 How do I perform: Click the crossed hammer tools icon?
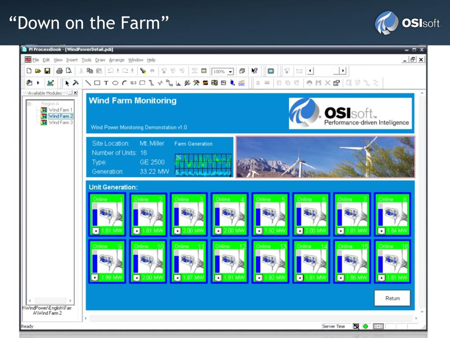click(x=196, y=83)
